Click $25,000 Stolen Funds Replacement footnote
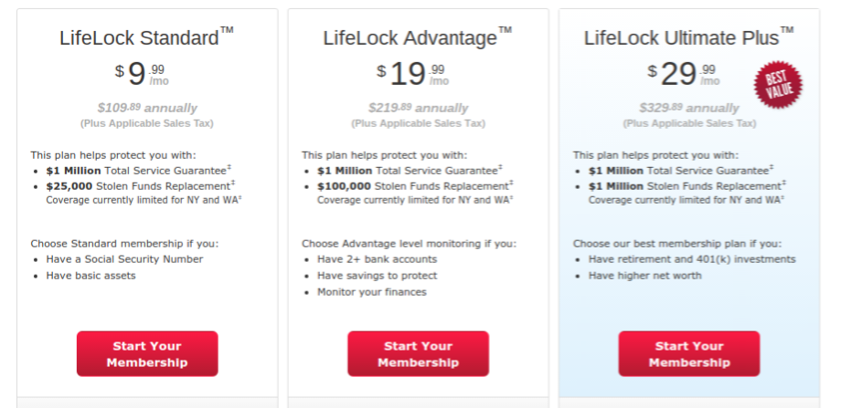 (x=141, y=186)
